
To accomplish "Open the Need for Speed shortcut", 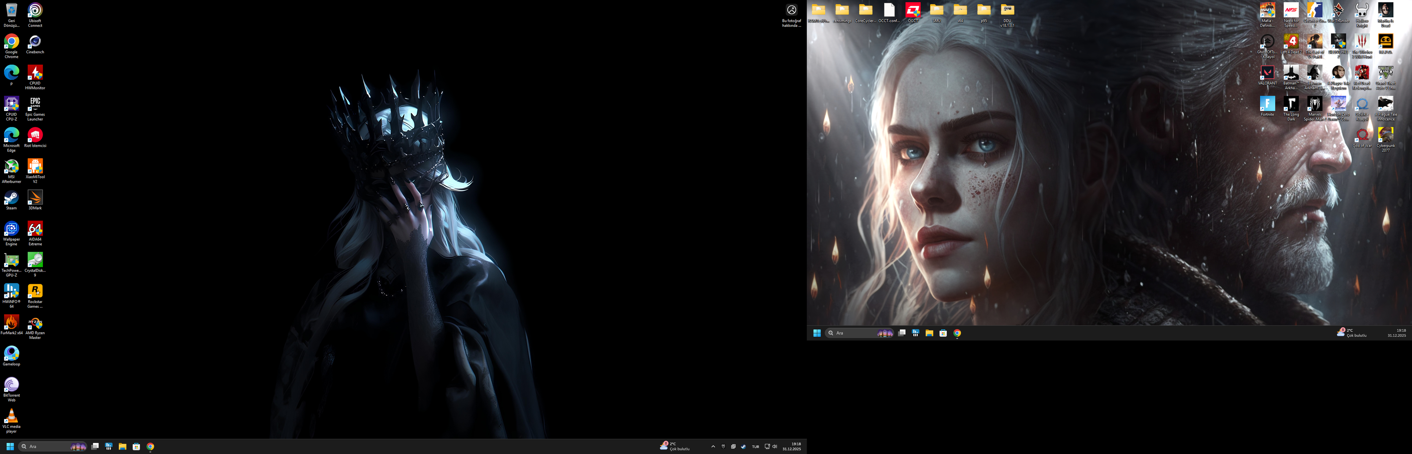I will (x=1291, y=15).
